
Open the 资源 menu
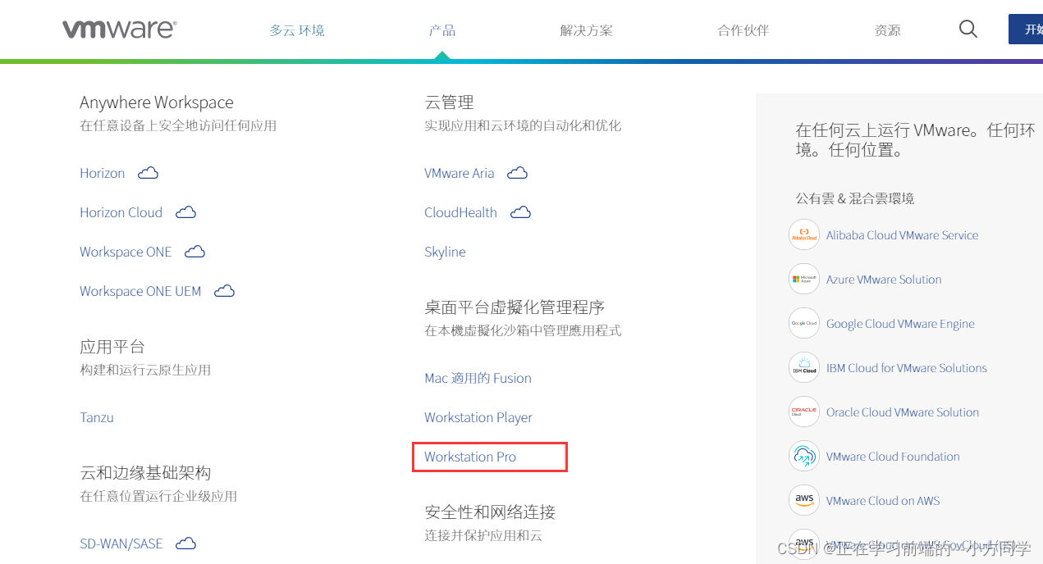pyautogui.click(x=887, y=30)
